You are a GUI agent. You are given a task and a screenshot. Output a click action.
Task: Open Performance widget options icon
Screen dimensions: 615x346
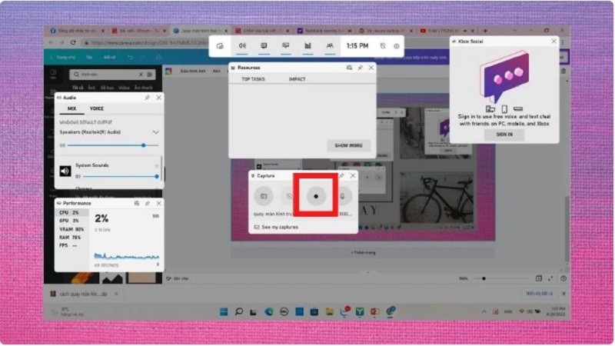coord(136,203)
